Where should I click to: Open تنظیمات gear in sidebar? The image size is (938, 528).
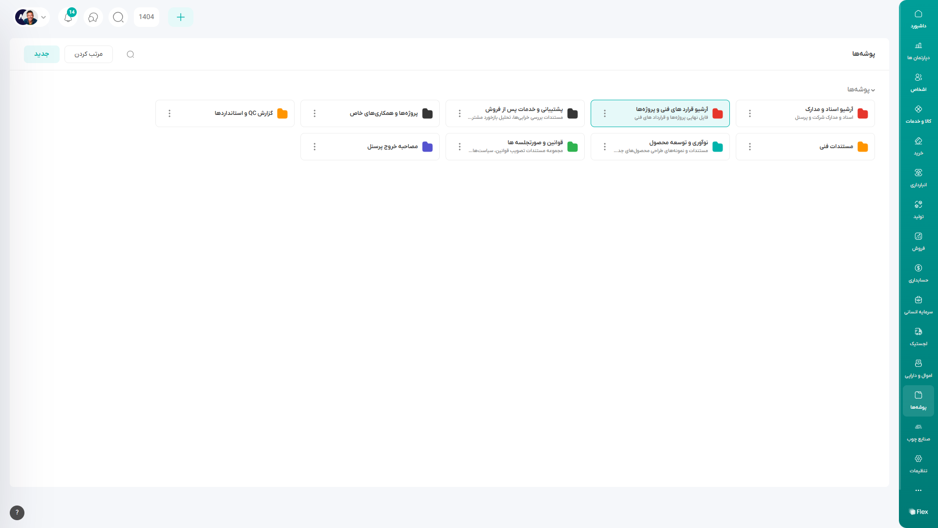918,464
